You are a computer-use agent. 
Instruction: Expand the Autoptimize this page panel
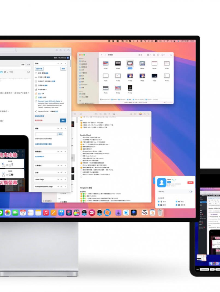click(65, 186)
